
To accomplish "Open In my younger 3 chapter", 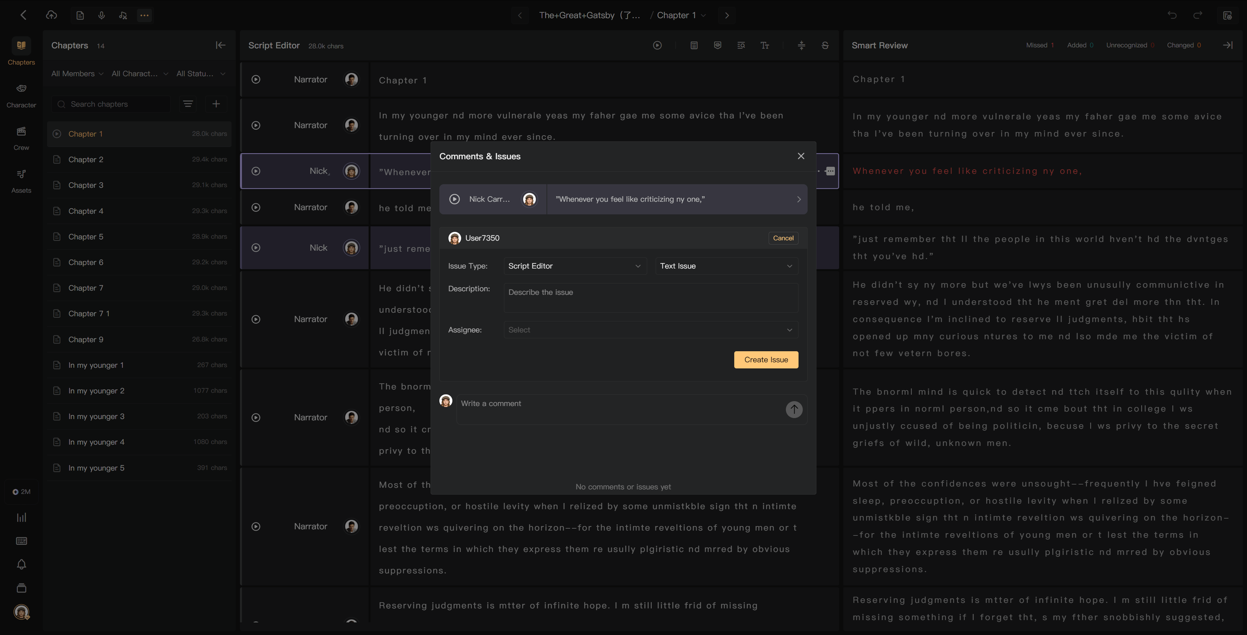I will [x=139, y=416].
